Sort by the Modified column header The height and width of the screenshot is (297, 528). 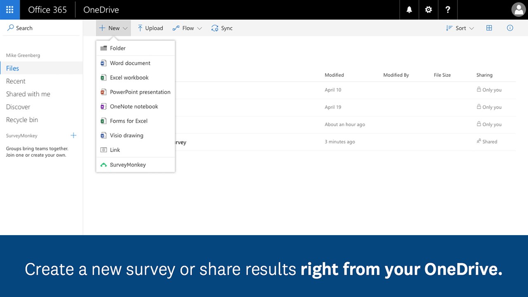point(334,75)
